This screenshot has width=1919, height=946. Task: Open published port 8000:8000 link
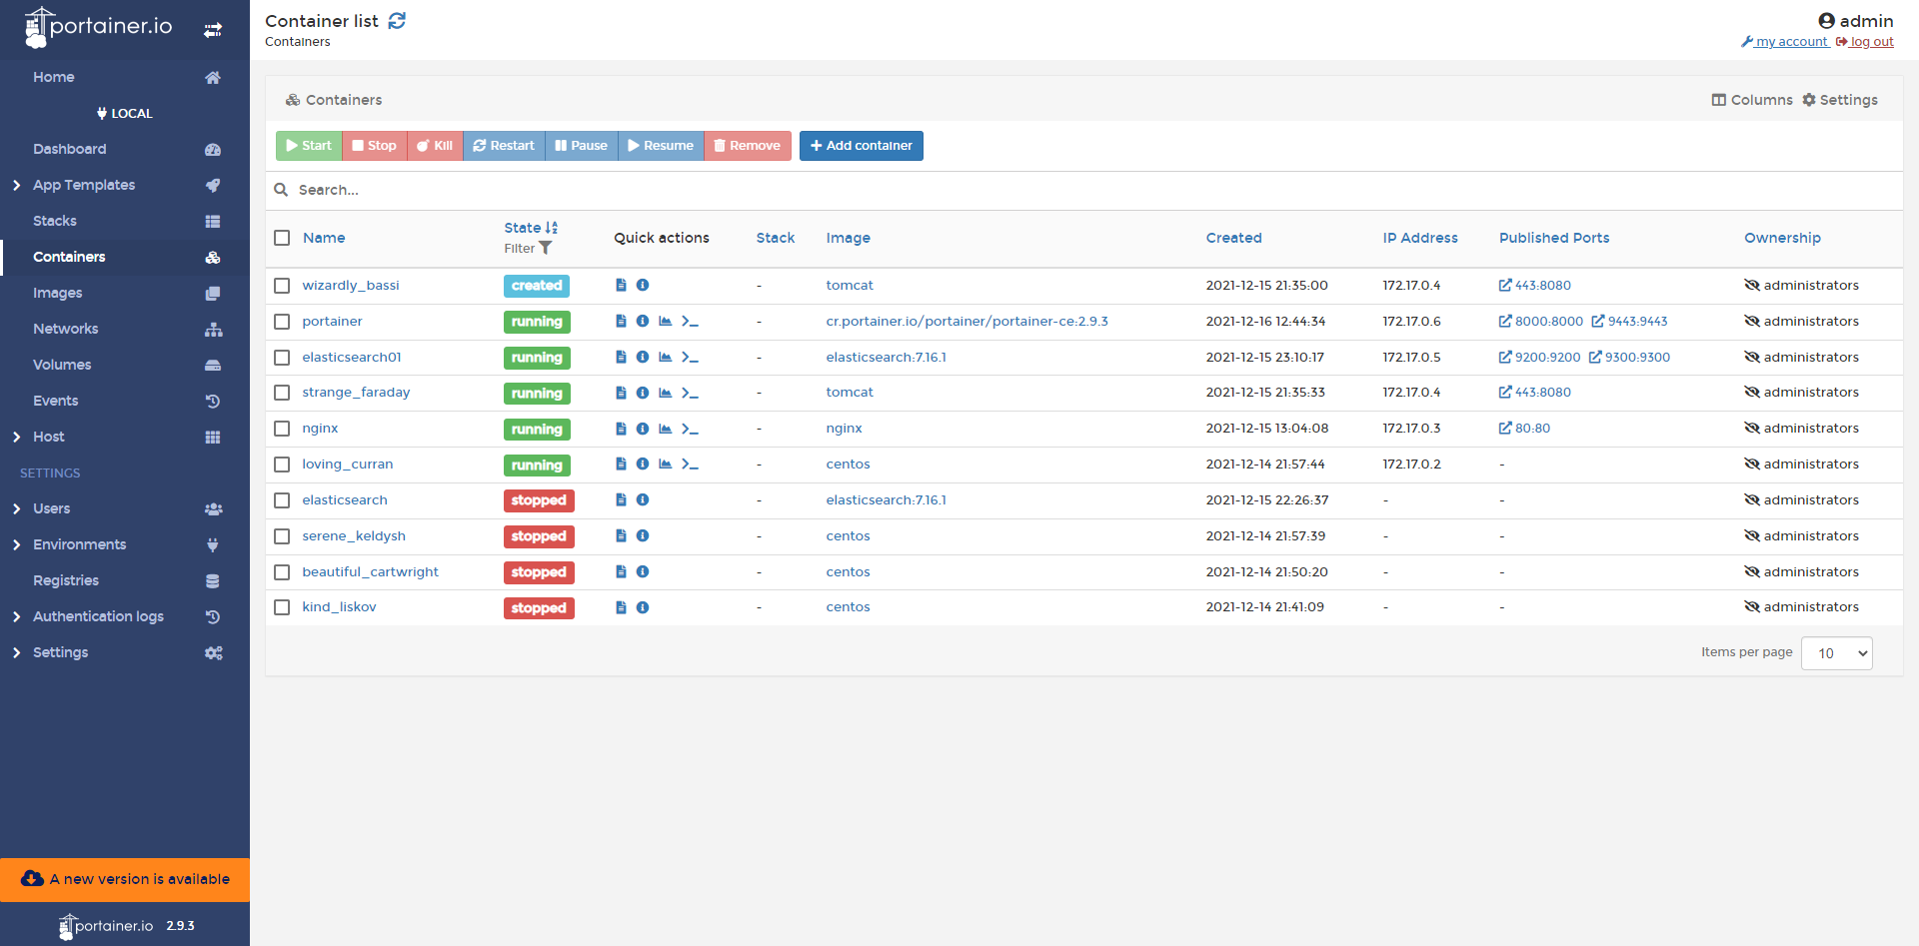[1541, 322]
